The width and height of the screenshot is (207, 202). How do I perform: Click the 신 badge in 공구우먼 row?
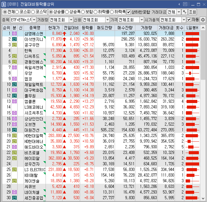(x=14, y=45)
